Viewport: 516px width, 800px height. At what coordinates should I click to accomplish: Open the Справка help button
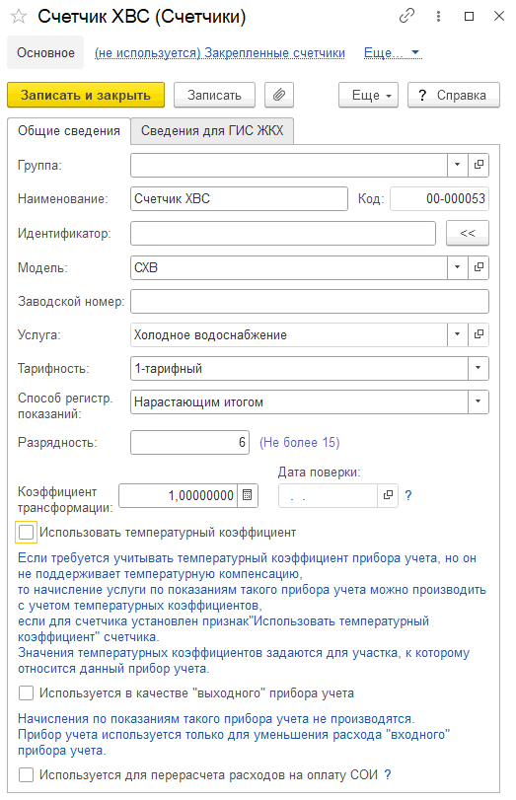(x=454, y=95)
